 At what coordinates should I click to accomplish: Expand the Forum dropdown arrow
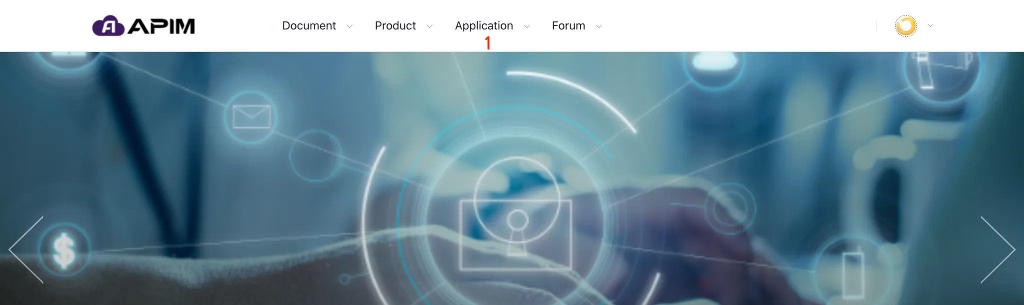598,26
